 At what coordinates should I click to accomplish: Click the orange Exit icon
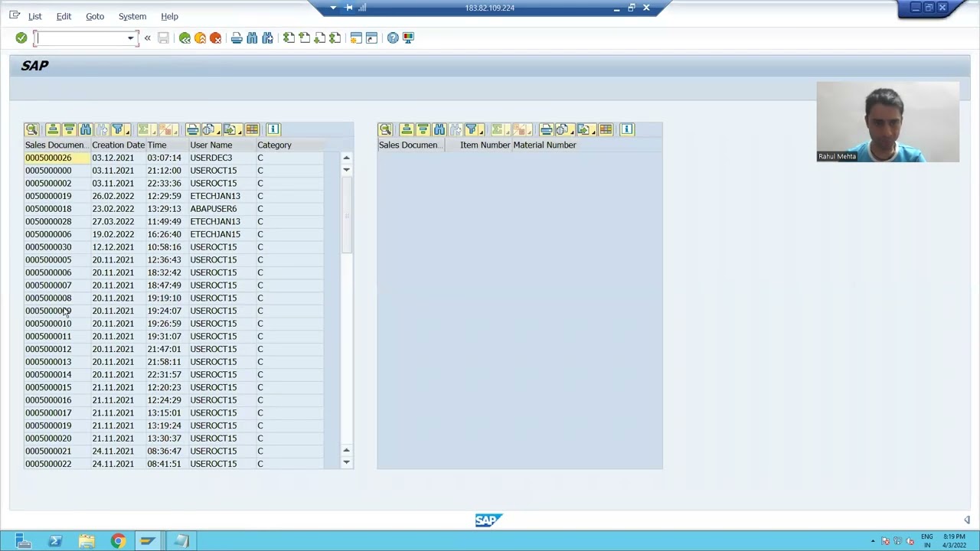[x=200, y=37]
